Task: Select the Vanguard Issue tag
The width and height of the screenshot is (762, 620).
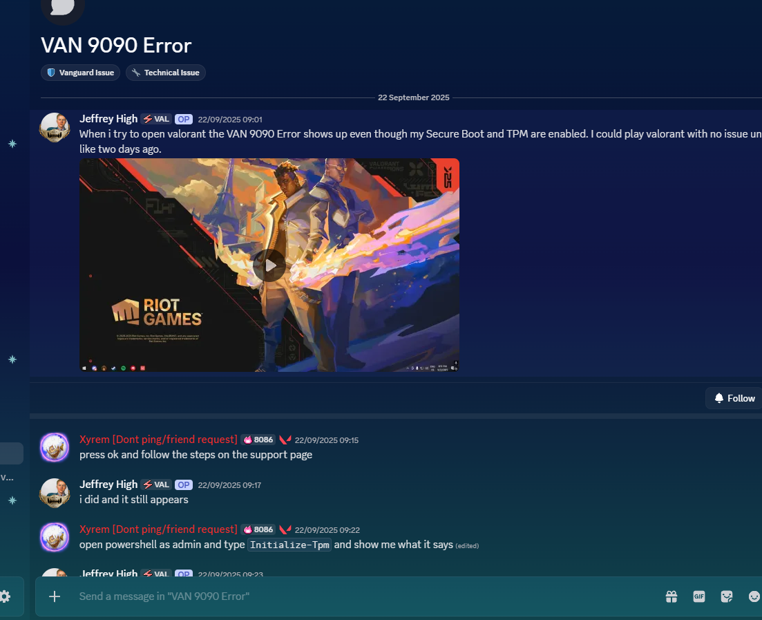Action: pos(80,73)
